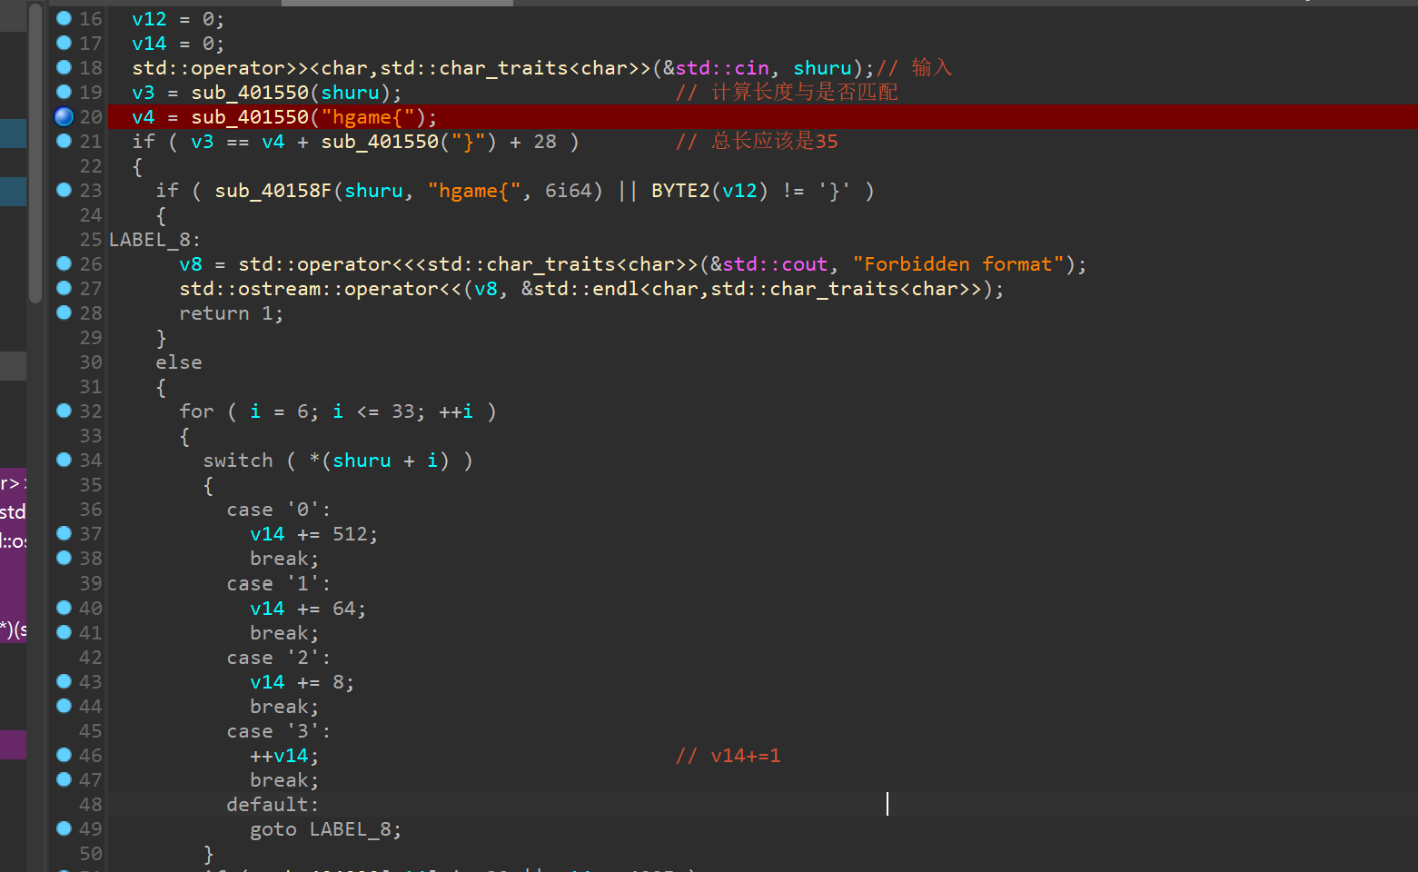The image size is (1418, 872).
Task: Click the vertical scrollbar thumb in left panel
Action: point(35,154)
